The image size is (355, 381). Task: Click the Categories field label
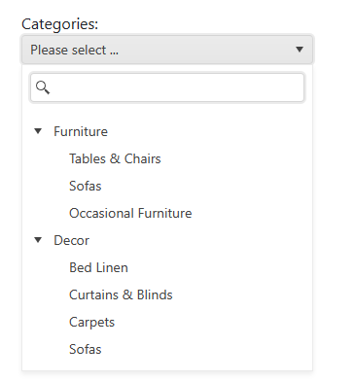59,24
